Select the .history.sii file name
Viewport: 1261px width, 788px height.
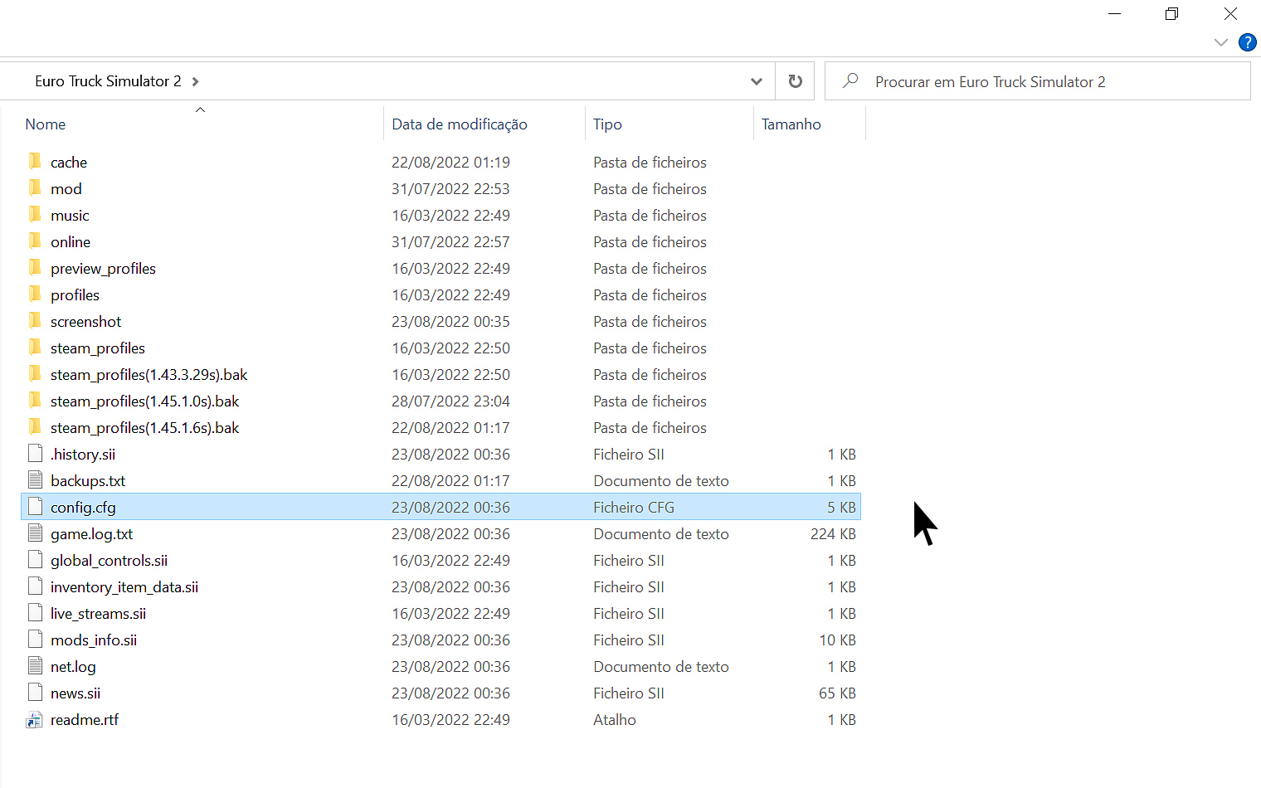pyautogui.click(x=83, y=455)
